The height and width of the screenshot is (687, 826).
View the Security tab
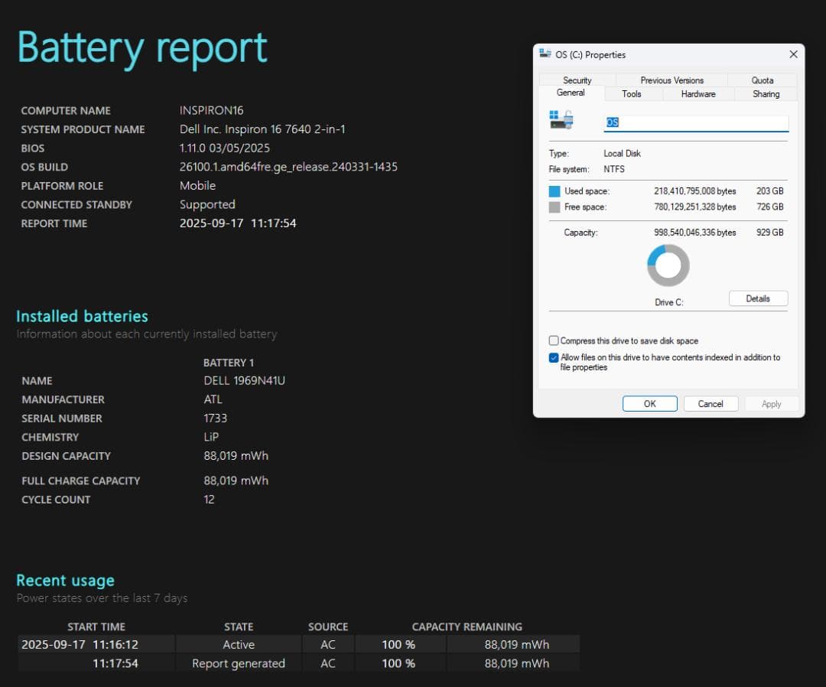tap(577, 80)
